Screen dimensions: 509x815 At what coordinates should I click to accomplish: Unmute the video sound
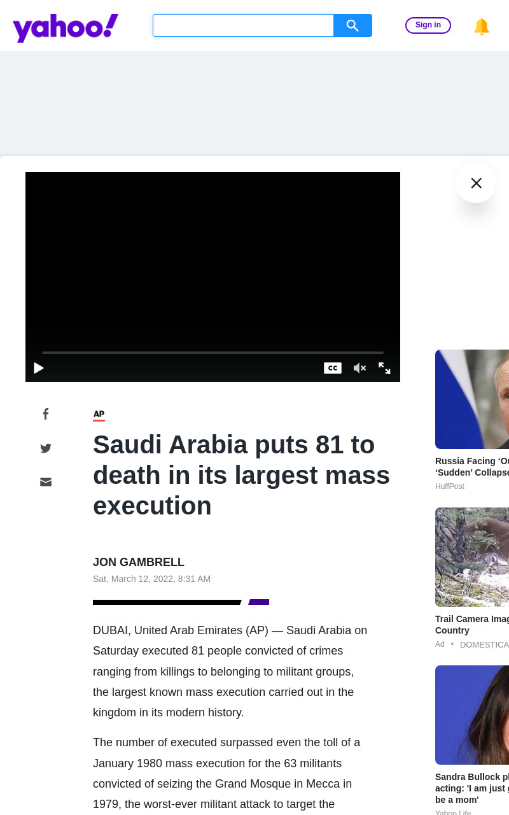[359, 368]
